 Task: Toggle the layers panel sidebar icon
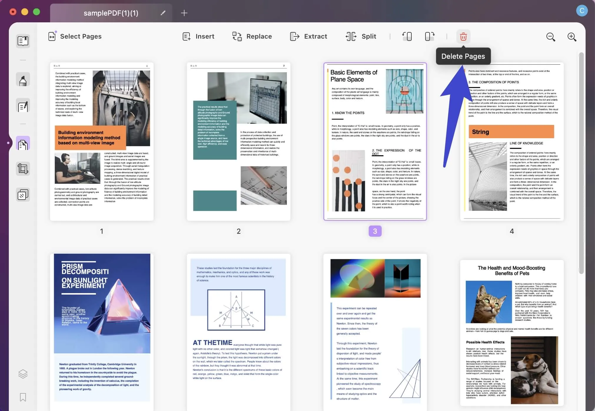(23, 373)
